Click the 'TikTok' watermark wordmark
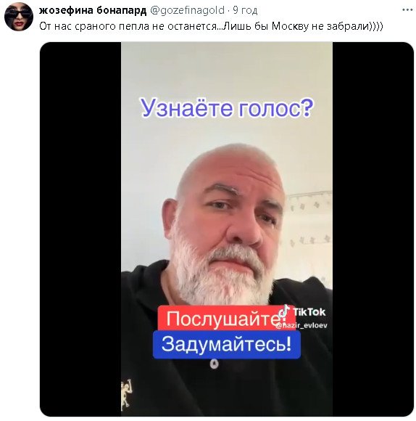 tap(309, 312)
